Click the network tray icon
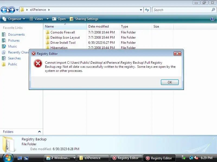Screen dimensions: 217x162 coord(191,158)
